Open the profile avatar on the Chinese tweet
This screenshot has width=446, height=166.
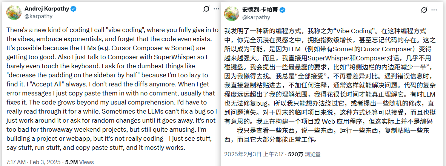[232, 13]
